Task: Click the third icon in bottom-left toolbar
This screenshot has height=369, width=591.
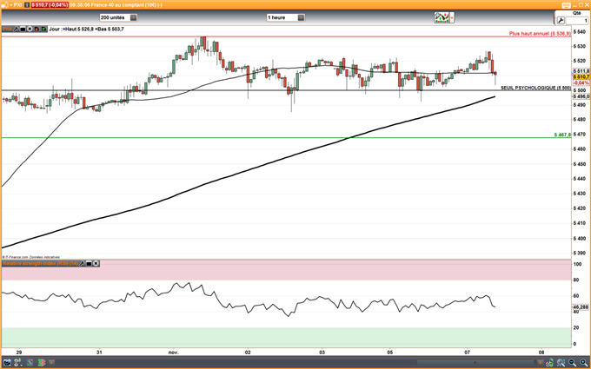Action: click(x=30, y=363)
